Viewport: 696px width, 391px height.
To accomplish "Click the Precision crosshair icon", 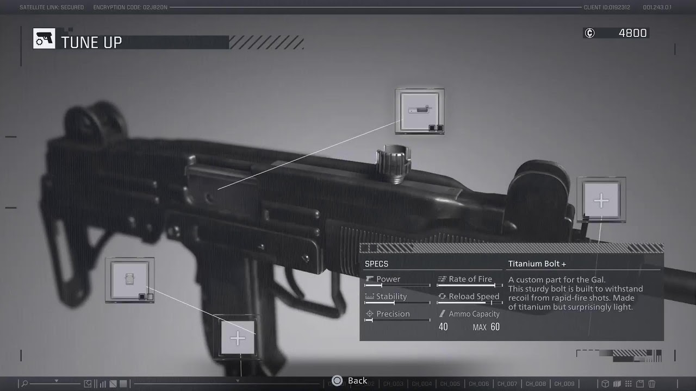I will point(370,314).
